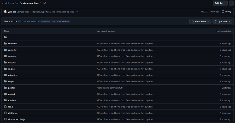Screen dimensions: 235x123
Task: Open the virtual-machine.js file
Action: (x=16, y=119)
